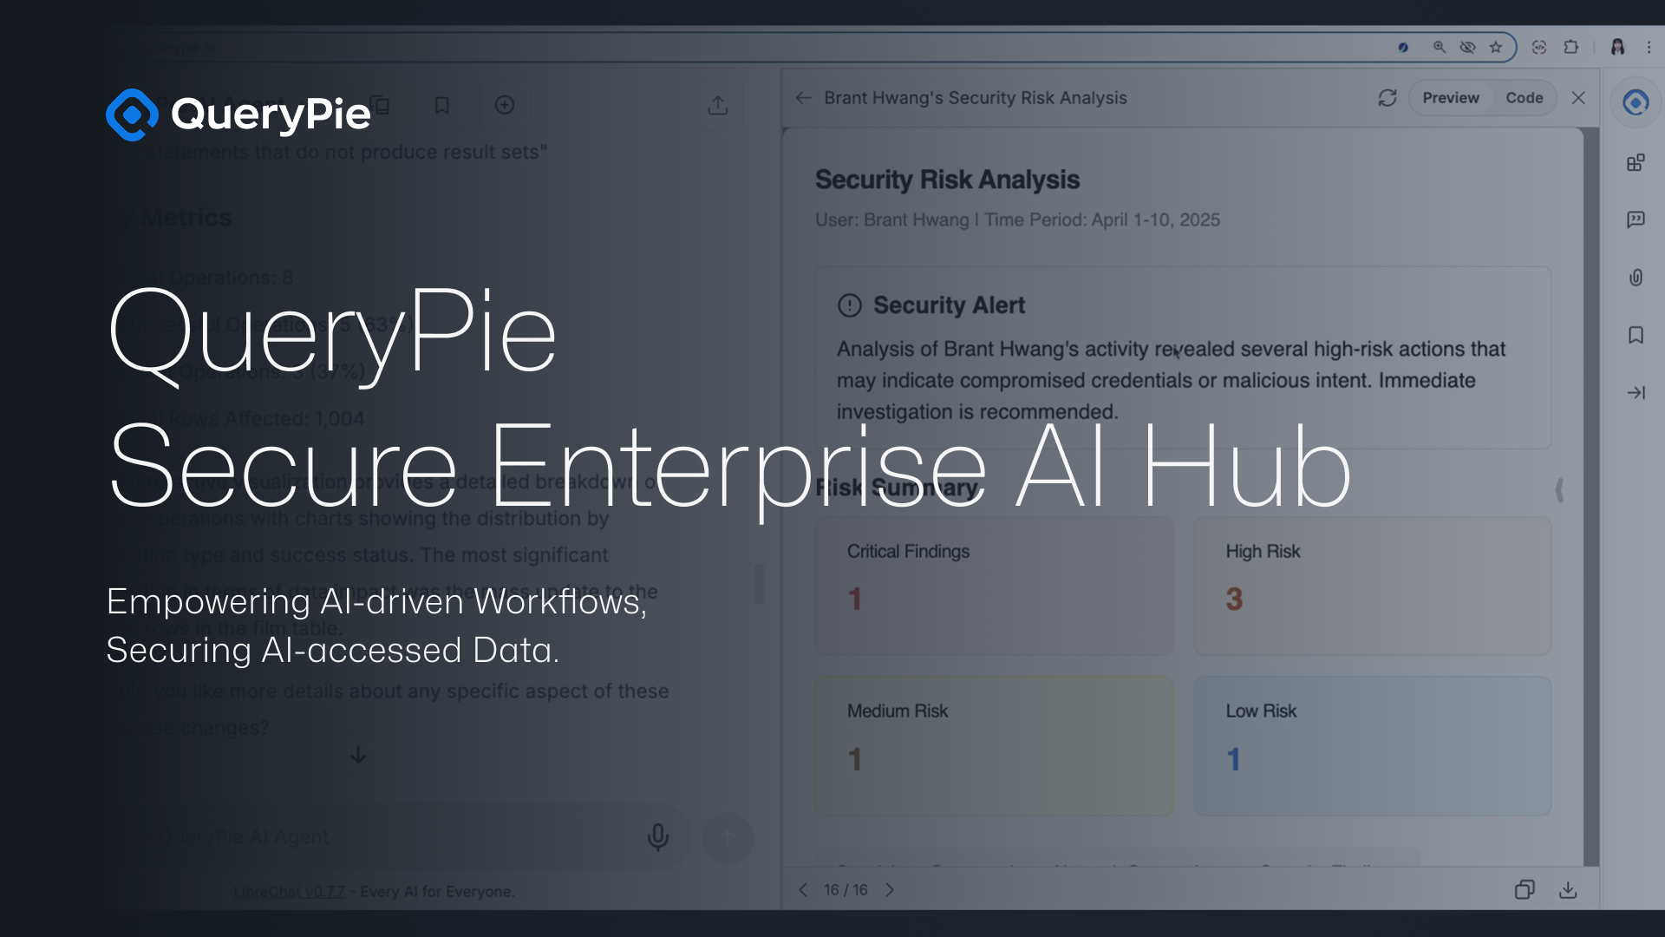This screenshot has width=1665, height=937.
Task: Click the microphone voice input icon
Action: pos(657,836)
